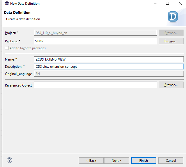Click inside the Description text field
The height and width of the screenshot is (167, 186).
click(x=109, y=67)
